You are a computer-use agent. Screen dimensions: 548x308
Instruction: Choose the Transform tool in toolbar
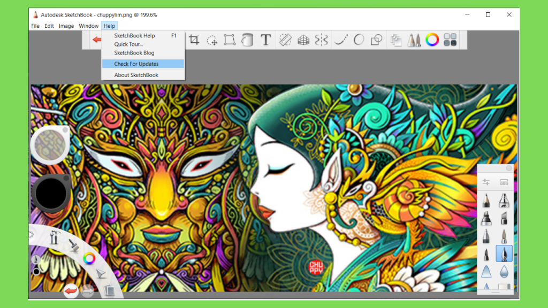pos(230,40)
